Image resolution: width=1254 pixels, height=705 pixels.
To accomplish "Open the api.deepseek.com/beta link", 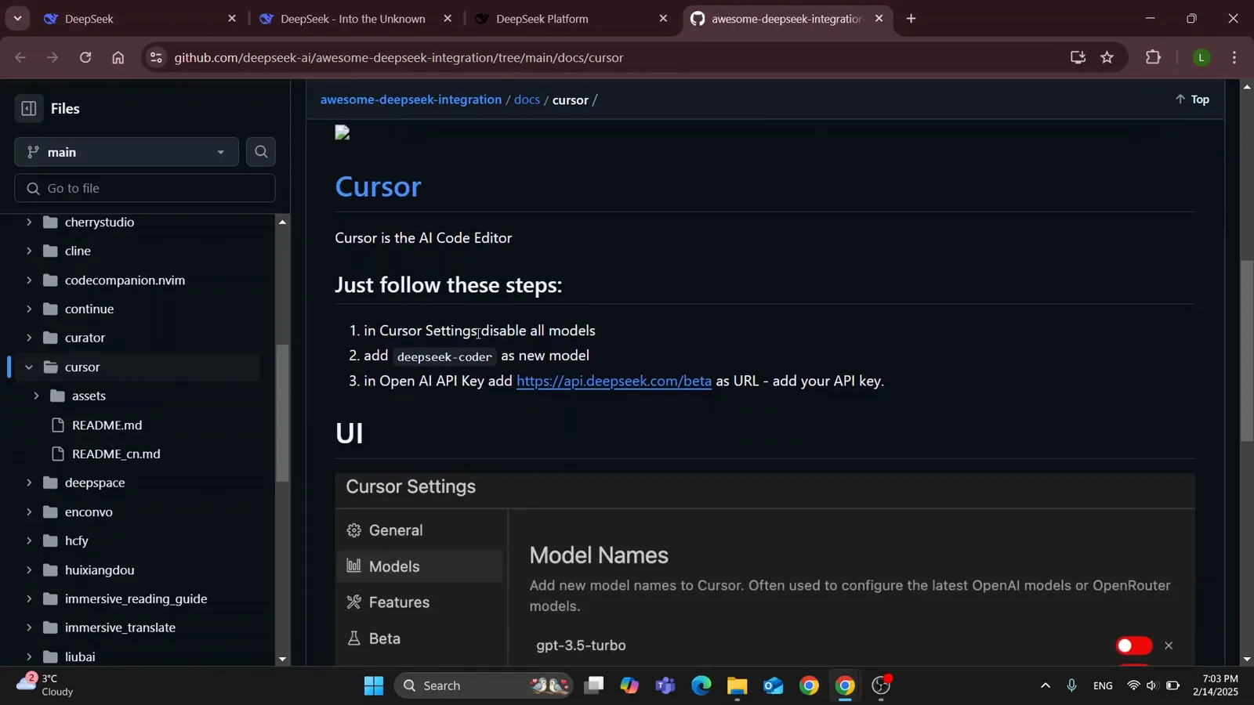I will 614,381.
